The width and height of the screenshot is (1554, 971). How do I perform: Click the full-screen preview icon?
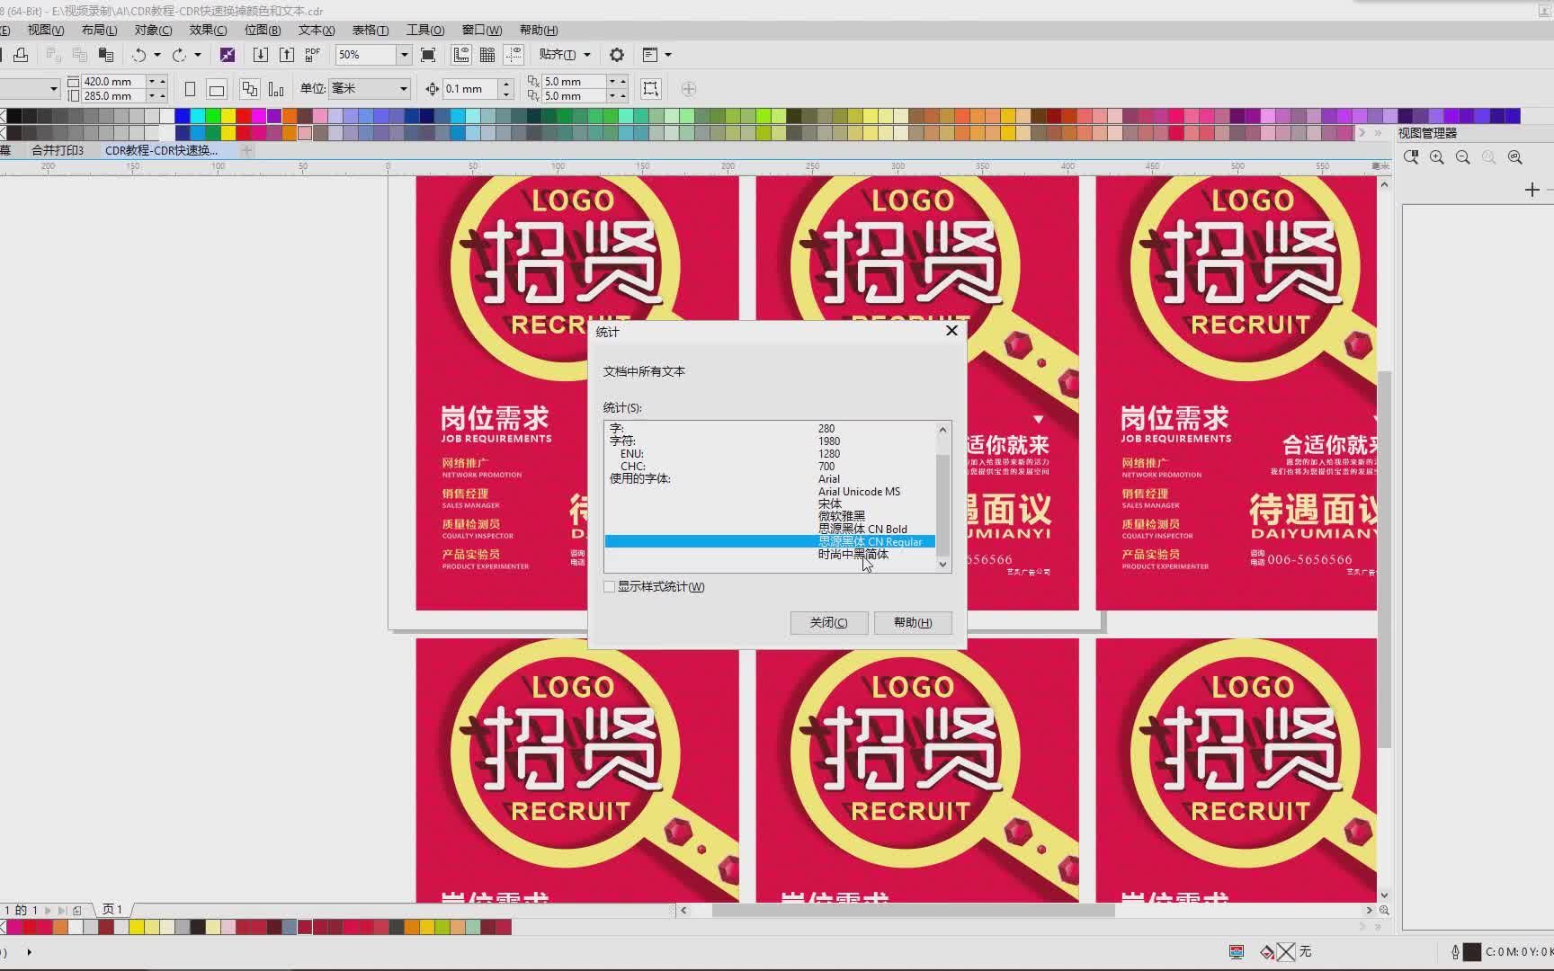point(428,55)
